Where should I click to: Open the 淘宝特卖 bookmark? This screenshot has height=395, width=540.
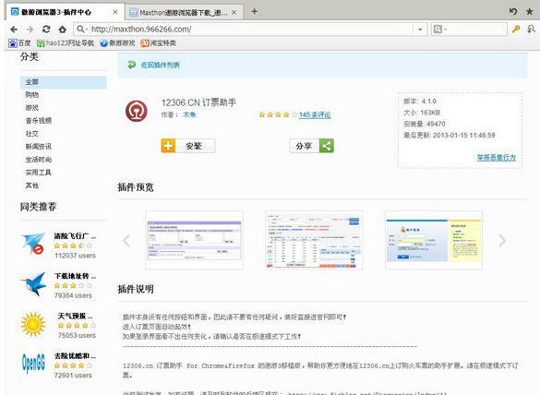pos(158,43)
